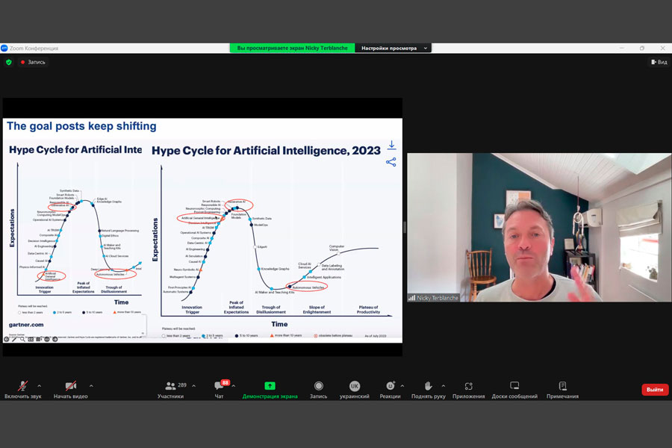Click the gartner.com link on the slide

[26, 325]
